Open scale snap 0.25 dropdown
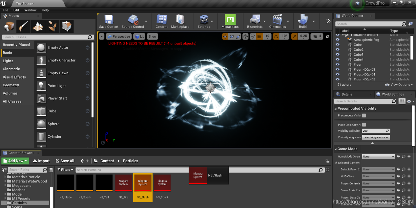The height and width of the screenshot is (208, 416). pos(303,36)
